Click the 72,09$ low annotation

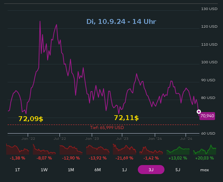point(31,119)
